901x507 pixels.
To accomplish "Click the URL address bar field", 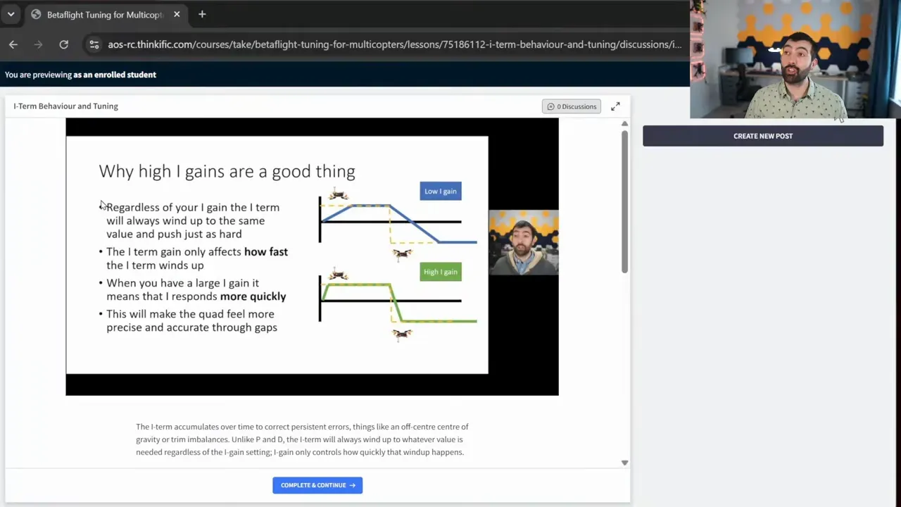I will click(394, 44).
